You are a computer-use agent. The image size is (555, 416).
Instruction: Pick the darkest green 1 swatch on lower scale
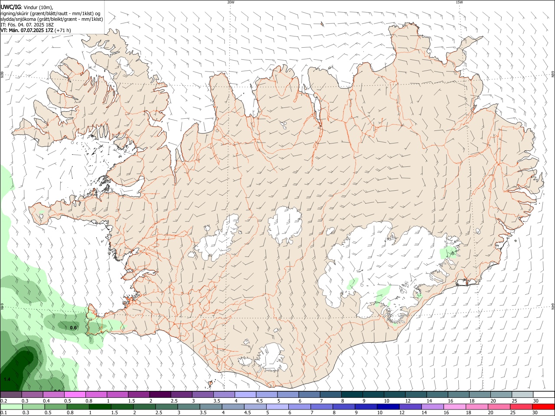pyautogui.click(x=100, y=407)
